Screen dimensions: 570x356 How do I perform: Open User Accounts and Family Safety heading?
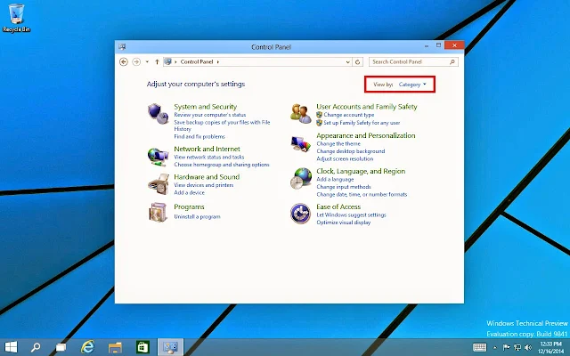tap(367, 107)
